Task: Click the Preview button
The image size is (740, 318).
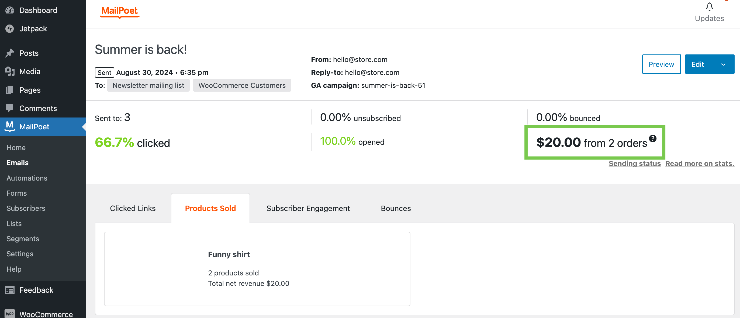Action: click(x=661, y=64)
